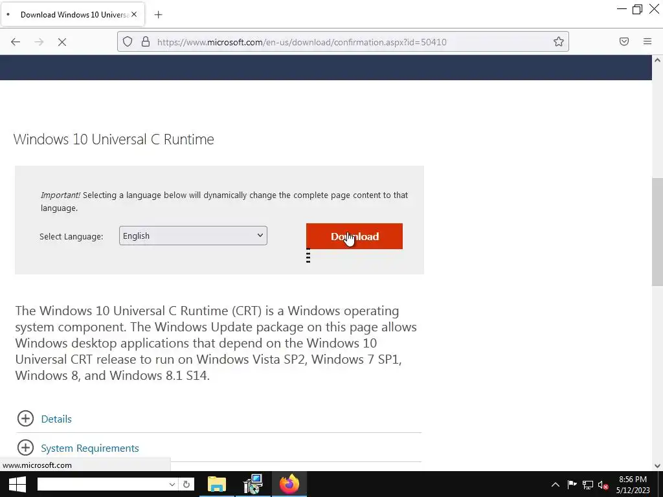Open the Windows Start menu
The width and height of the screenshot is (663, 497).
click(17, 484)
